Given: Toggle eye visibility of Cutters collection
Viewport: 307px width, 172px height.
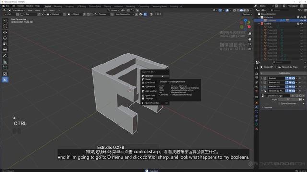Looking at the screenshot, I should [x=302, y=24].
